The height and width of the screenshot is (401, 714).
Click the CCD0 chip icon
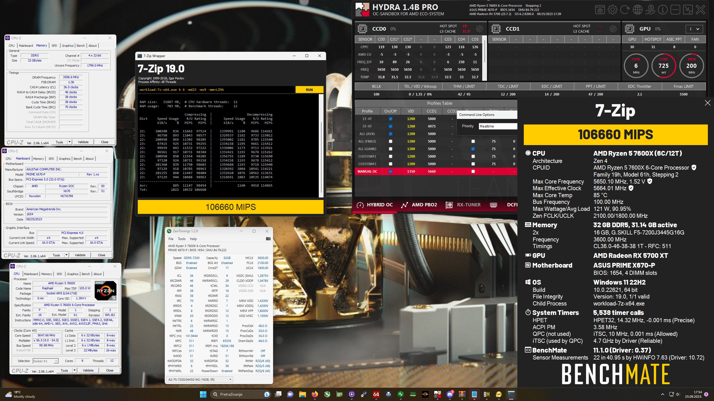(x=362, y=29)
